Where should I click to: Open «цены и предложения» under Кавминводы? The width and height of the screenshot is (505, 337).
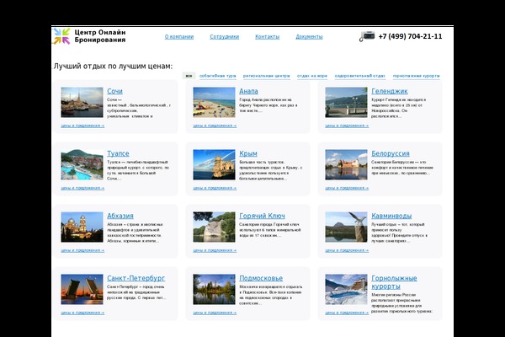point(347,250)
